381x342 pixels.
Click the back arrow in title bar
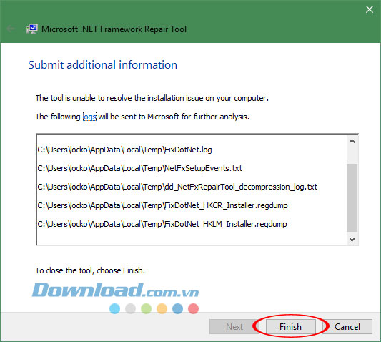tap(11, 29)
